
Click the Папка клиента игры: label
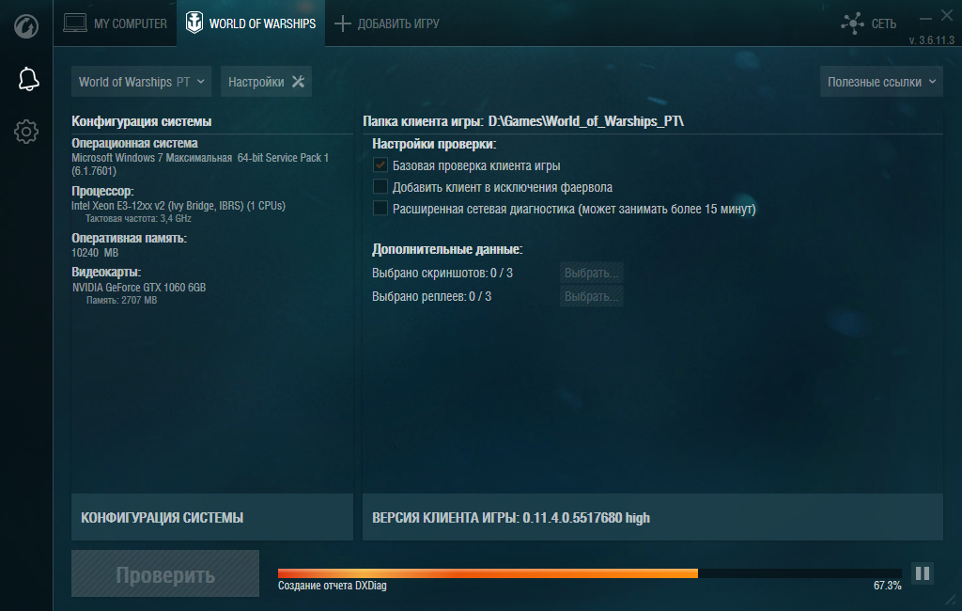click(424, 121)
